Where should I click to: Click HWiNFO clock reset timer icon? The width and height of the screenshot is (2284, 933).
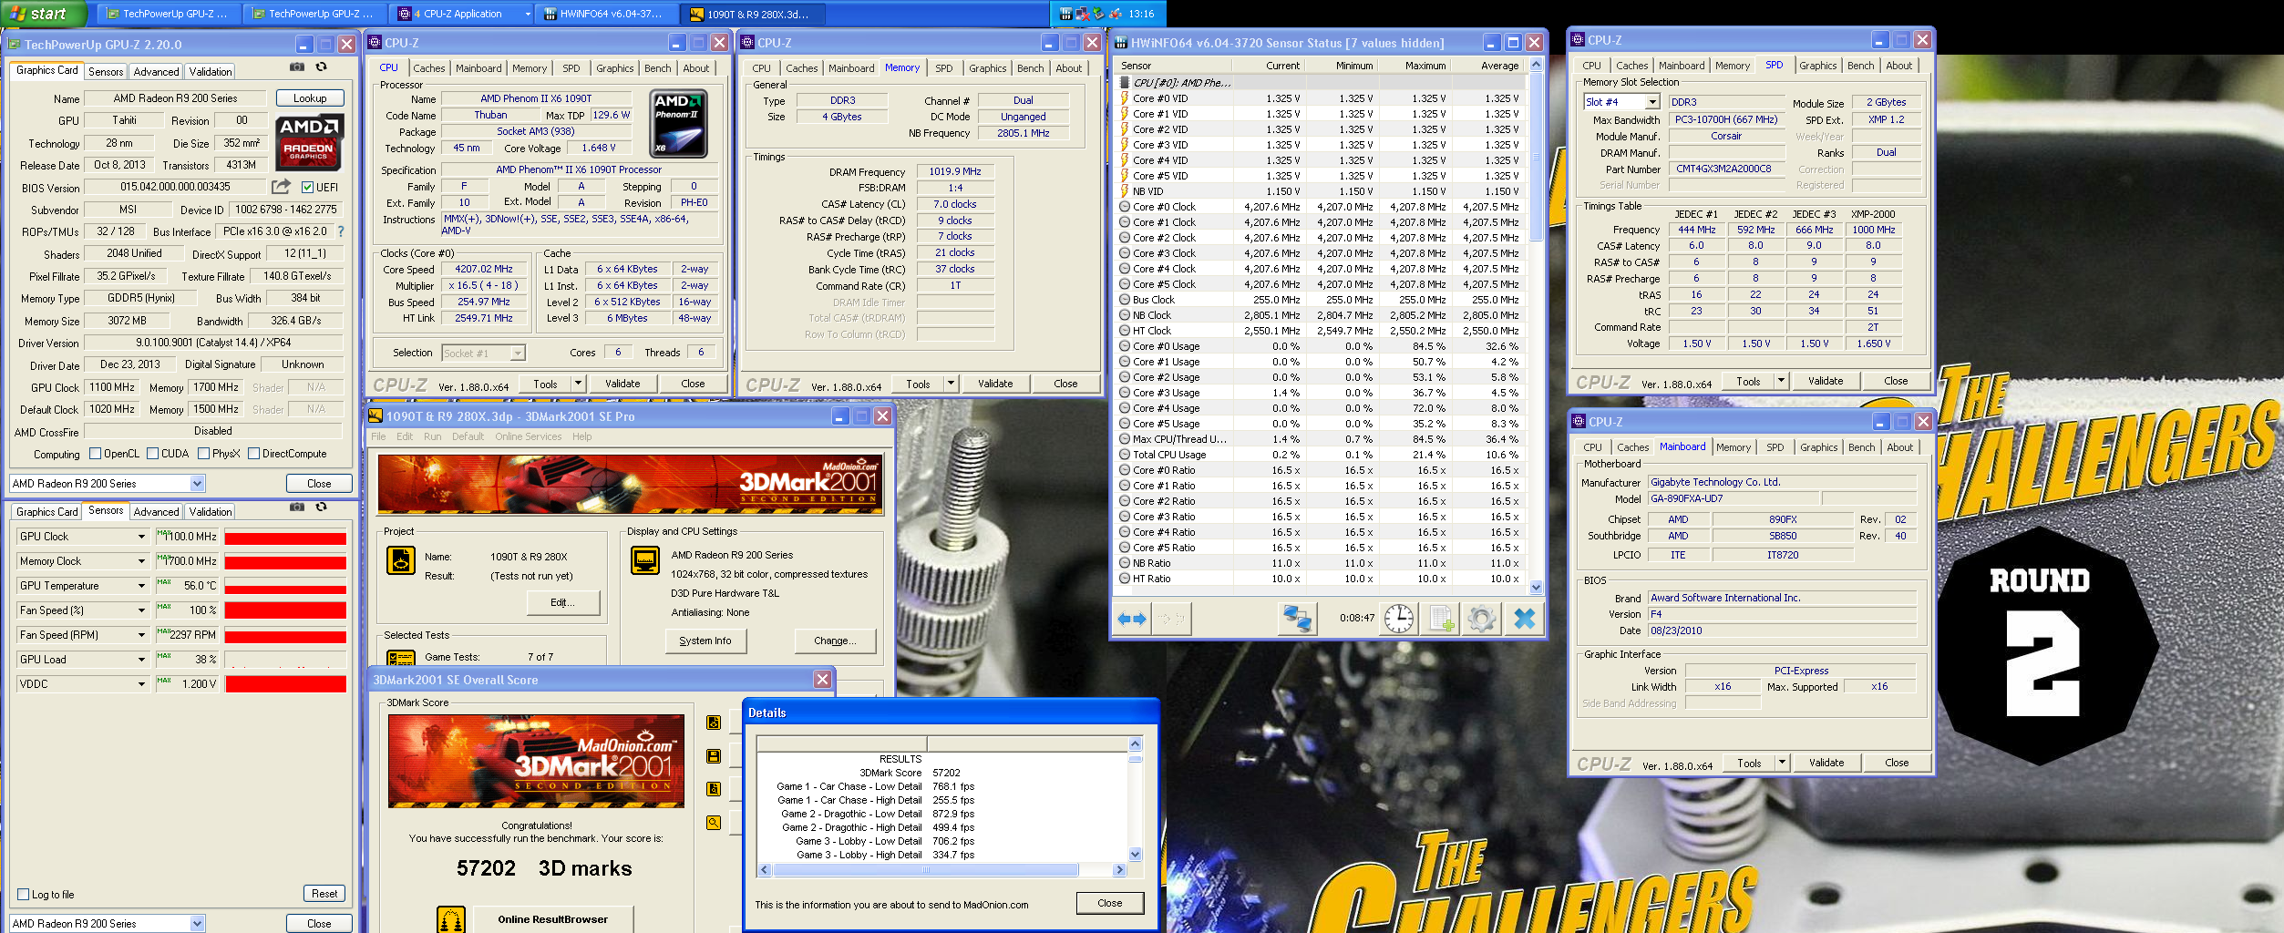pyautogui.click(x=1398, y=619)
